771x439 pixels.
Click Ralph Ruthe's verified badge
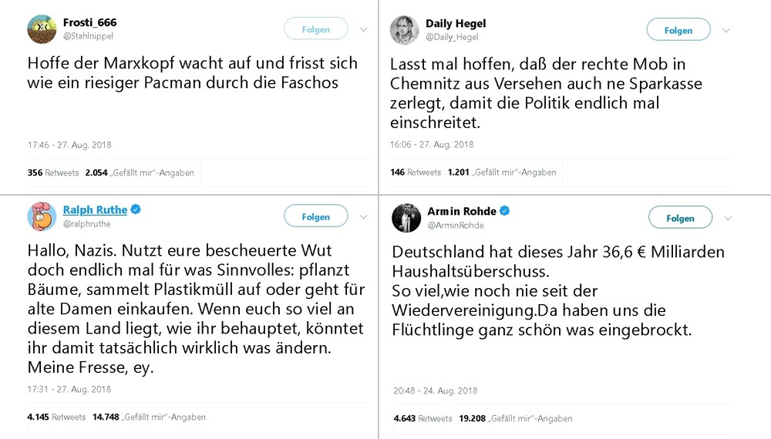136,209
